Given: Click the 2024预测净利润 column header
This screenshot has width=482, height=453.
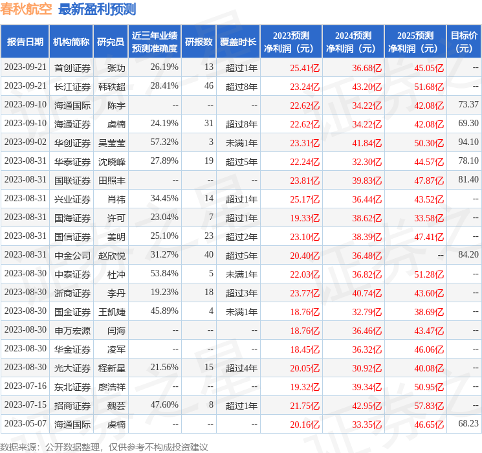Looking at the screenshot, I should (x=353, y=42).
